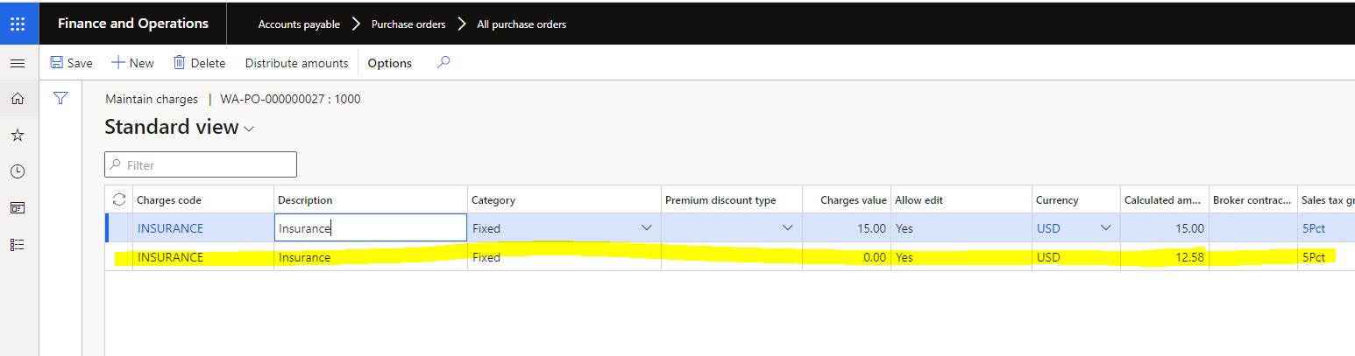Click New in the action bar

pyautogui.click(x=132, y=63)
